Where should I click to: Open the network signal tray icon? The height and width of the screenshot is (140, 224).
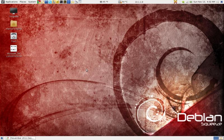tap(187, 2)
